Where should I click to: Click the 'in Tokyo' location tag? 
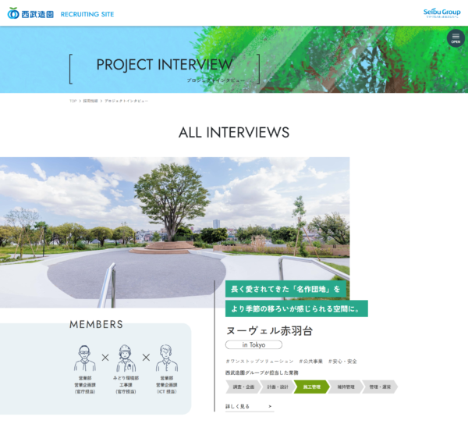[x=253, y=344]
